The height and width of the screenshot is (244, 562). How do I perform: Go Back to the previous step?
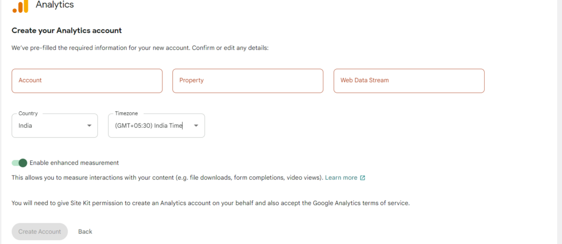pos(85,231)
